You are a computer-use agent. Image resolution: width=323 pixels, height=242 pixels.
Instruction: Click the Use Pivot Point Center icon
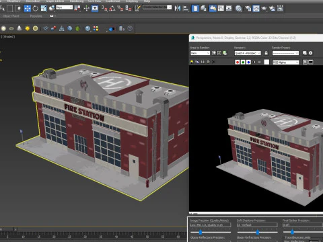(77, 9)
